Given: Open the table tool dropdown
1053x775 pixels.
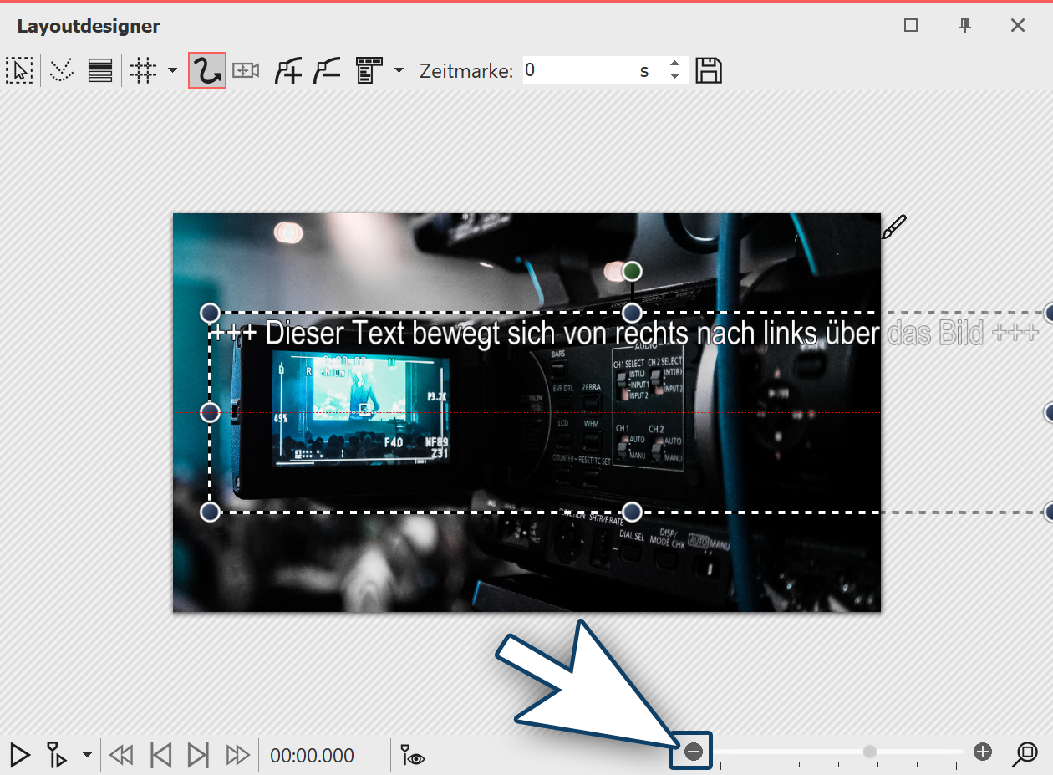Looking at the screenshot, I should (x=399, y=70).
